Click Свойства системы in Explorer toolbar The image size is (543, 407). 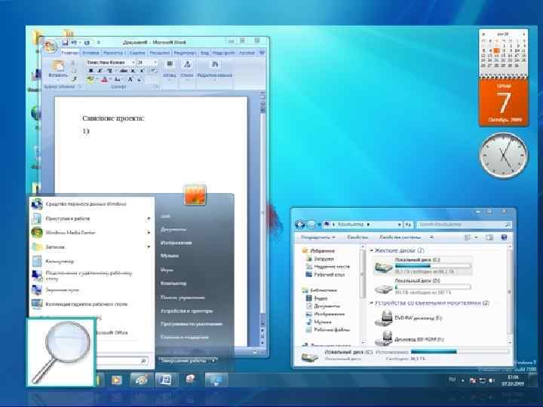[x=400, y=237]
